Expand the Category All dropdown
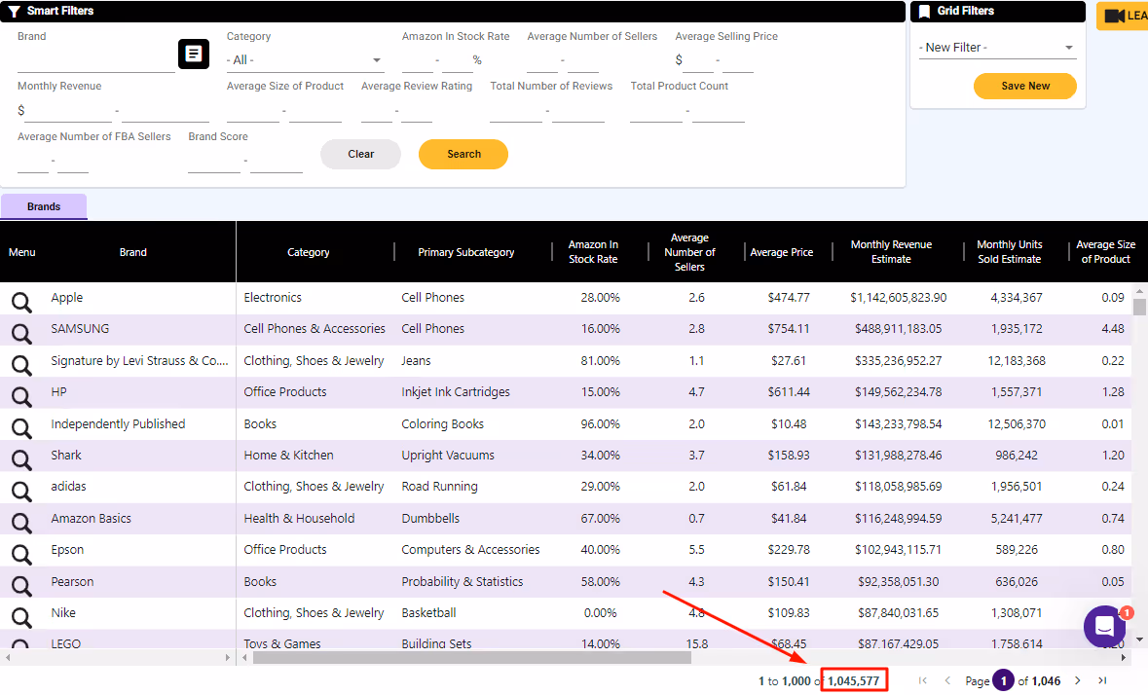Viewport: 1148px width, 695px height. tap(305, 60)
